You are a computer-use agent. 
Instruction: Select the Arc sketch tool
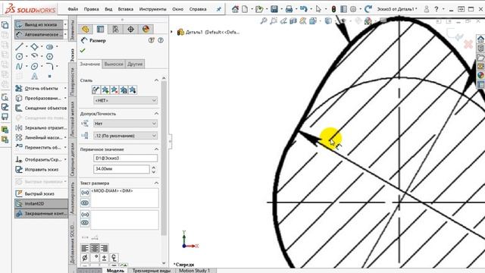[x=34, y=56]
